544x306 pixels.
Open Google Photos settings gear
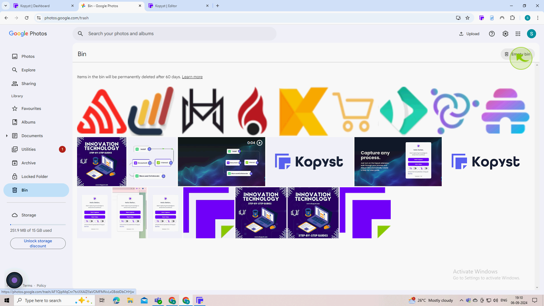coord(505,34)
